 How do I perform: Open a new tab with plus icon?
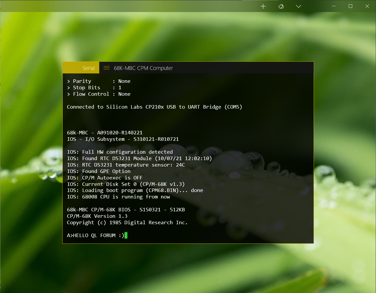pyautogui.click(x=263, y=6)
